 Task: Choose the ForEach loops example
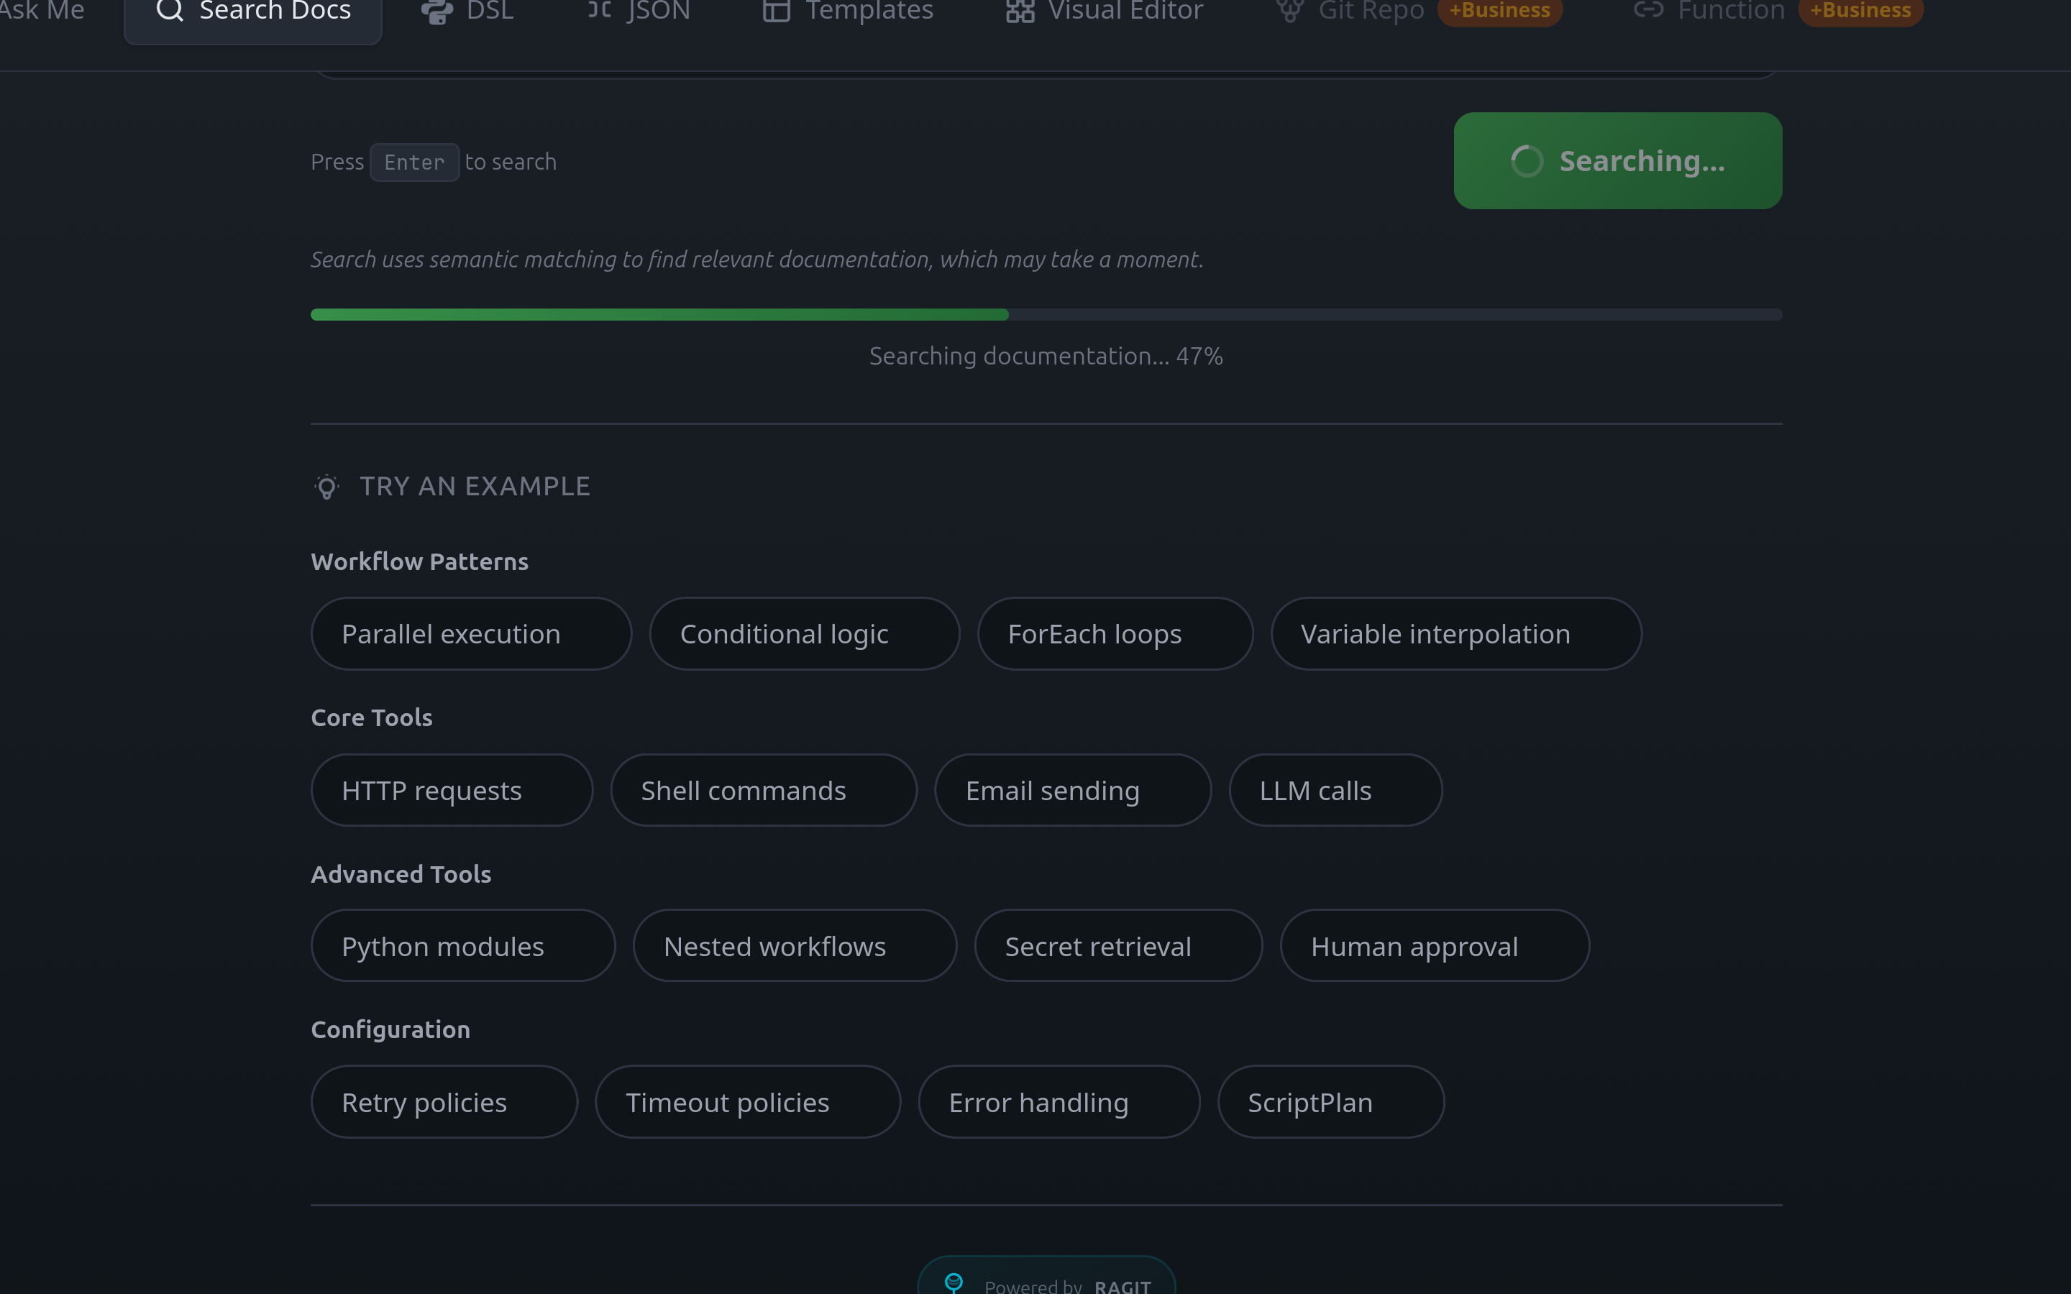tap(1114, 634)
